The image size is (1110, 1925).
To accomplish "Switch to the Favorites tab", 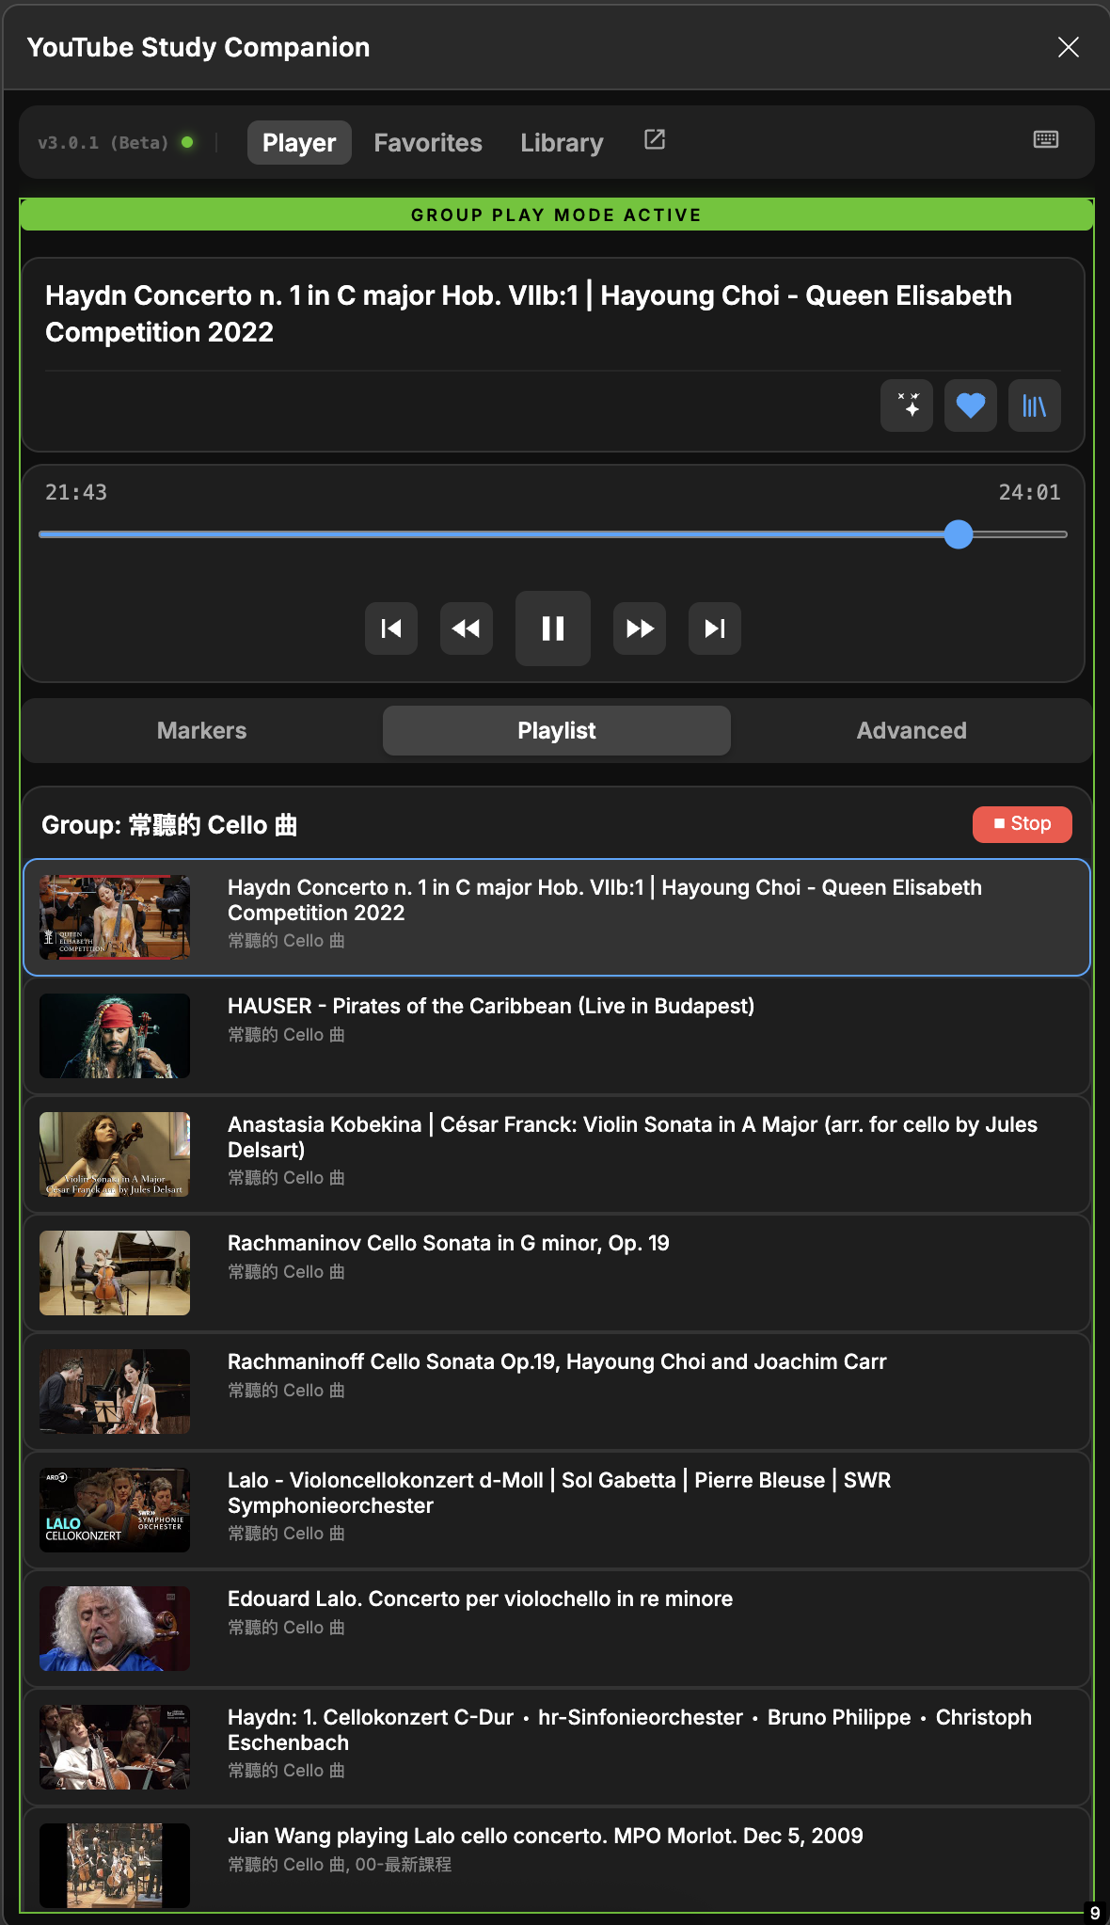I will (428, 143).
